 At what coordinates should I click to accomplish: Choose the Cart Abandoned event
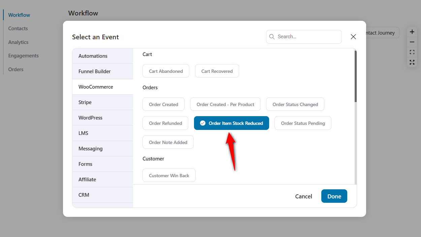pyautogui.click(x=166, y=71)
